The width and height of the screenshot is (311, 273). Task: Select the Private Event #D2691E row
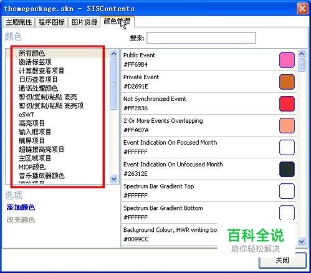[209, 82]
